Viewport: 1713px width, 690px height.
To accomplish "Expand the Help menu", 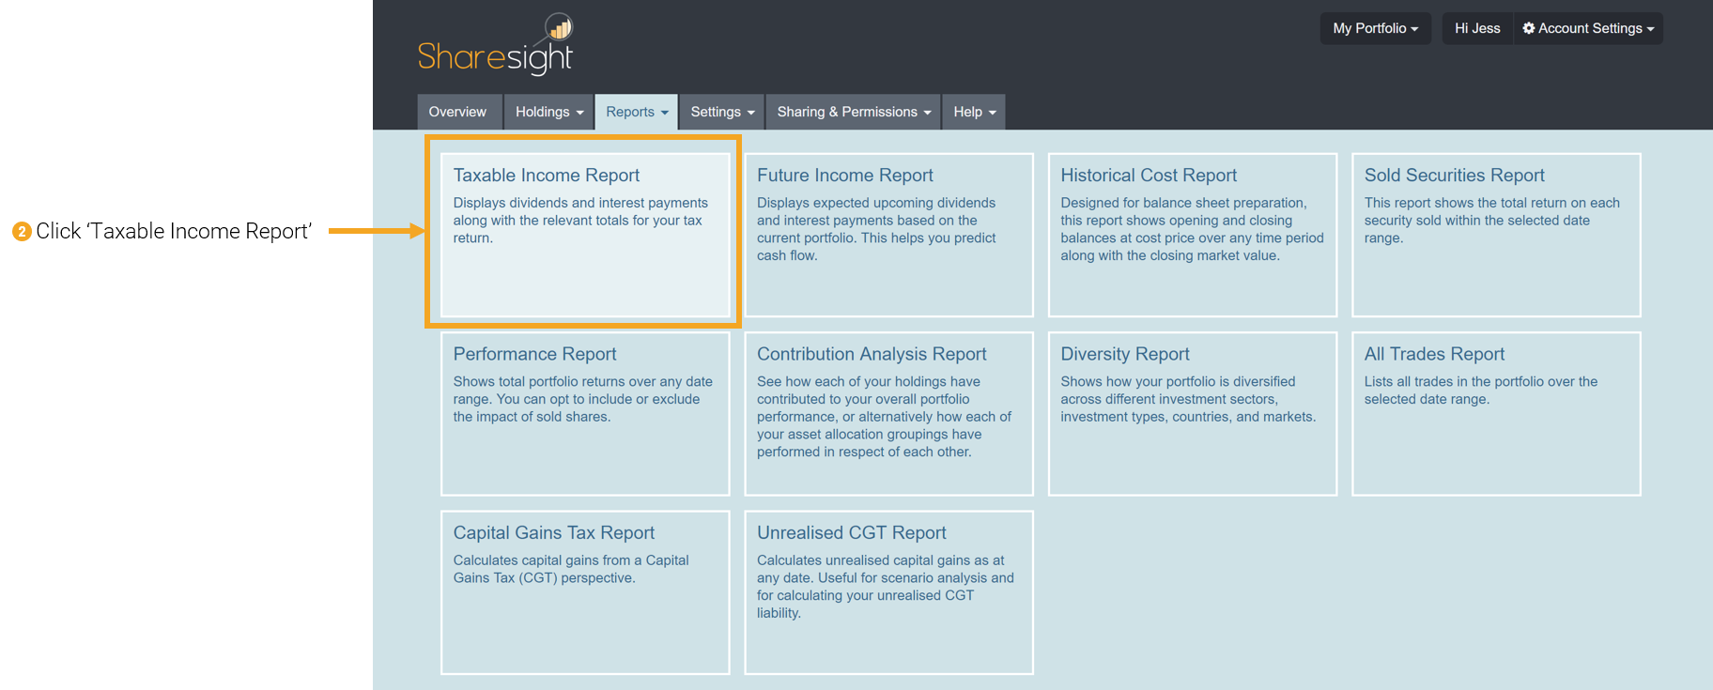I will tap(974, 112).
